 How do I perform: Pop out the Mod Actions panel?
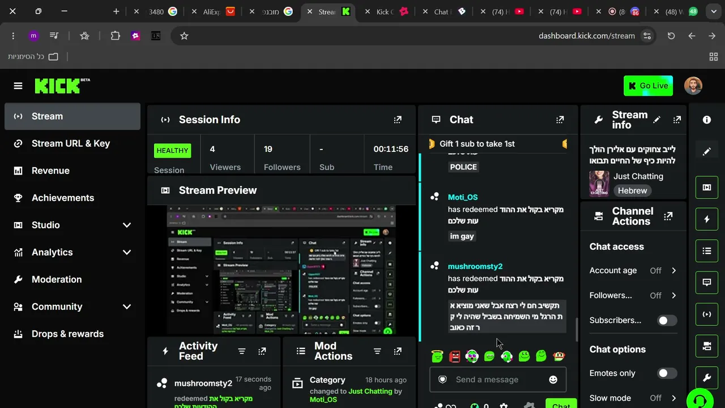tap(398, 351)
